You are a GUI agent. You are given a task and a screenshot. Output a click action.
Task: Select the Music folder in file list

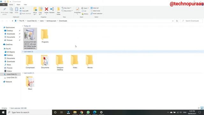point(30,83)
